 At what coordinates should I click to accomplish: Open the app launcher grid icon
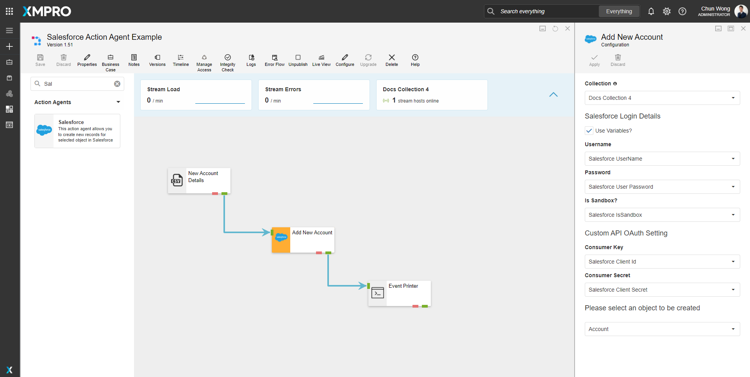pyautogui.click(x=9, y=11)
